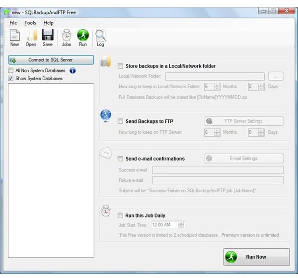Viewport: 298px width, 278px height.
Task: Click the Run Now button
Action: pos(256,257)
